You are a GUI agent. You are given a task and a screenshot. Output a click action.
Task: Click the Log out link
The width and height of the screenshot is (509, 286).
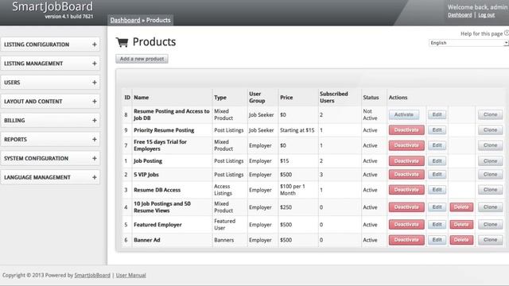tap(486, 15)
